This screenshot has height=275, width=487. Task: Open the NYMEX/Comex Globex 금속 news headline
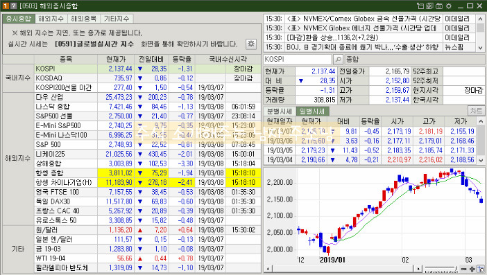tap(364, 19)
